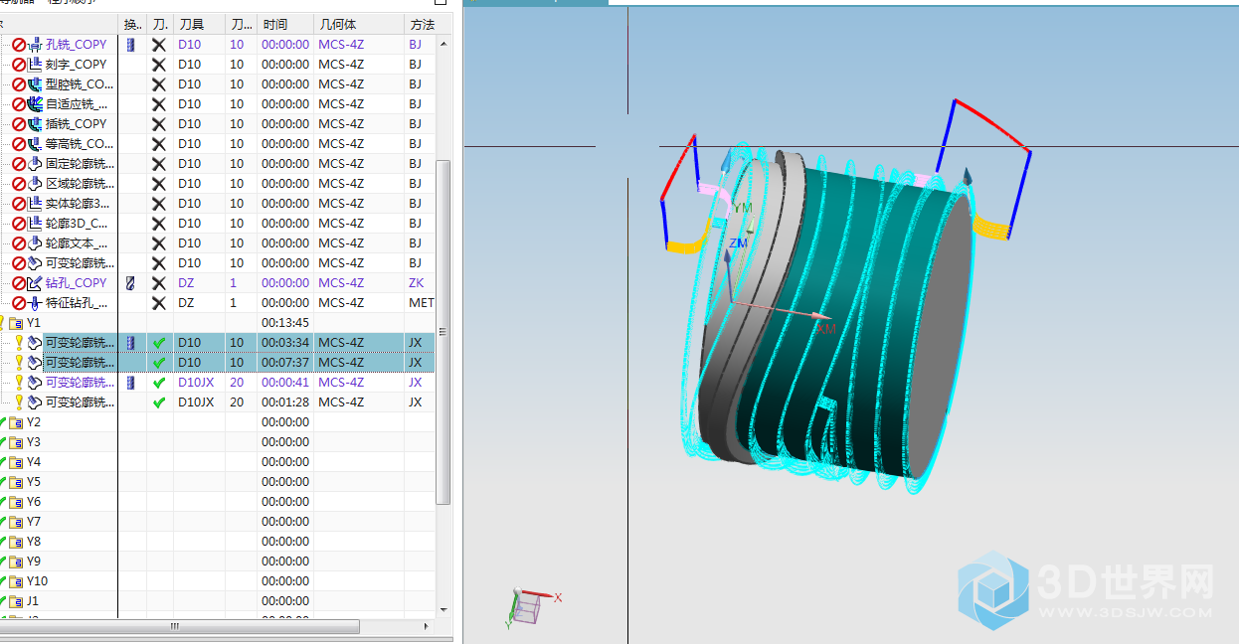This screenshot has height=644, width=1239.
Task: Click the 孔铣_COPY hole milling operation icon
Action: coord(35,44)
